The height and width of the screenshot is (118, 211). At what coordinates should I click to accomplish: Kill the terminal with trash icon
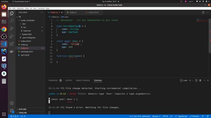click(x=200, y=80)
